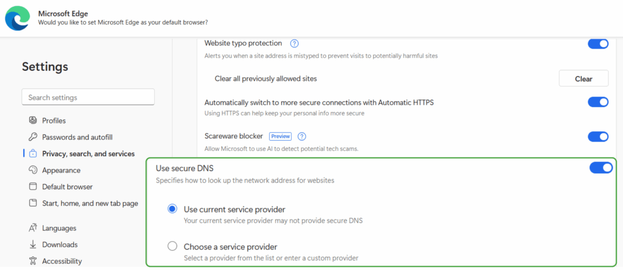Click 'Alerts you when a site address is mistyped' text

coord(321,56)
